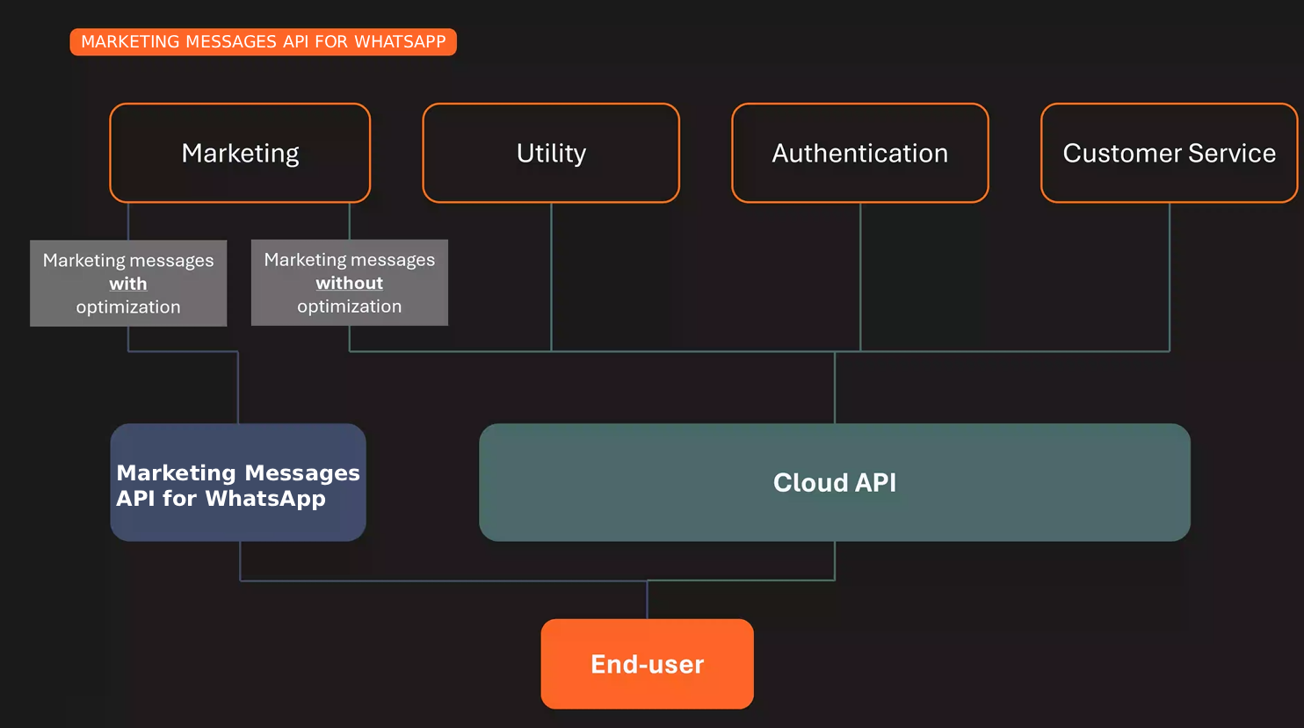The image size is (1304, 728).
Task: Click the Cloud API title text
Action: tap(835, 482)
